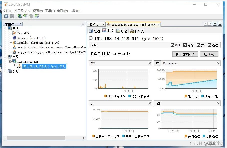Screen dimensions: 227x148
Task: Click the 快照 snapshots icon
Action: 10,71
